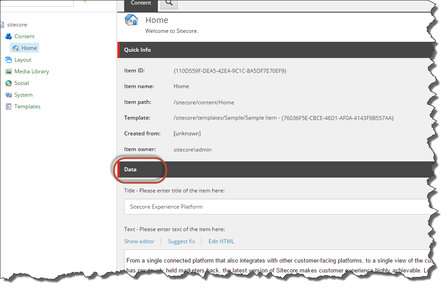This screenshot has height=290, width=448.
Task: Click the sitecore root page icon
Action: tap(2, 25)
